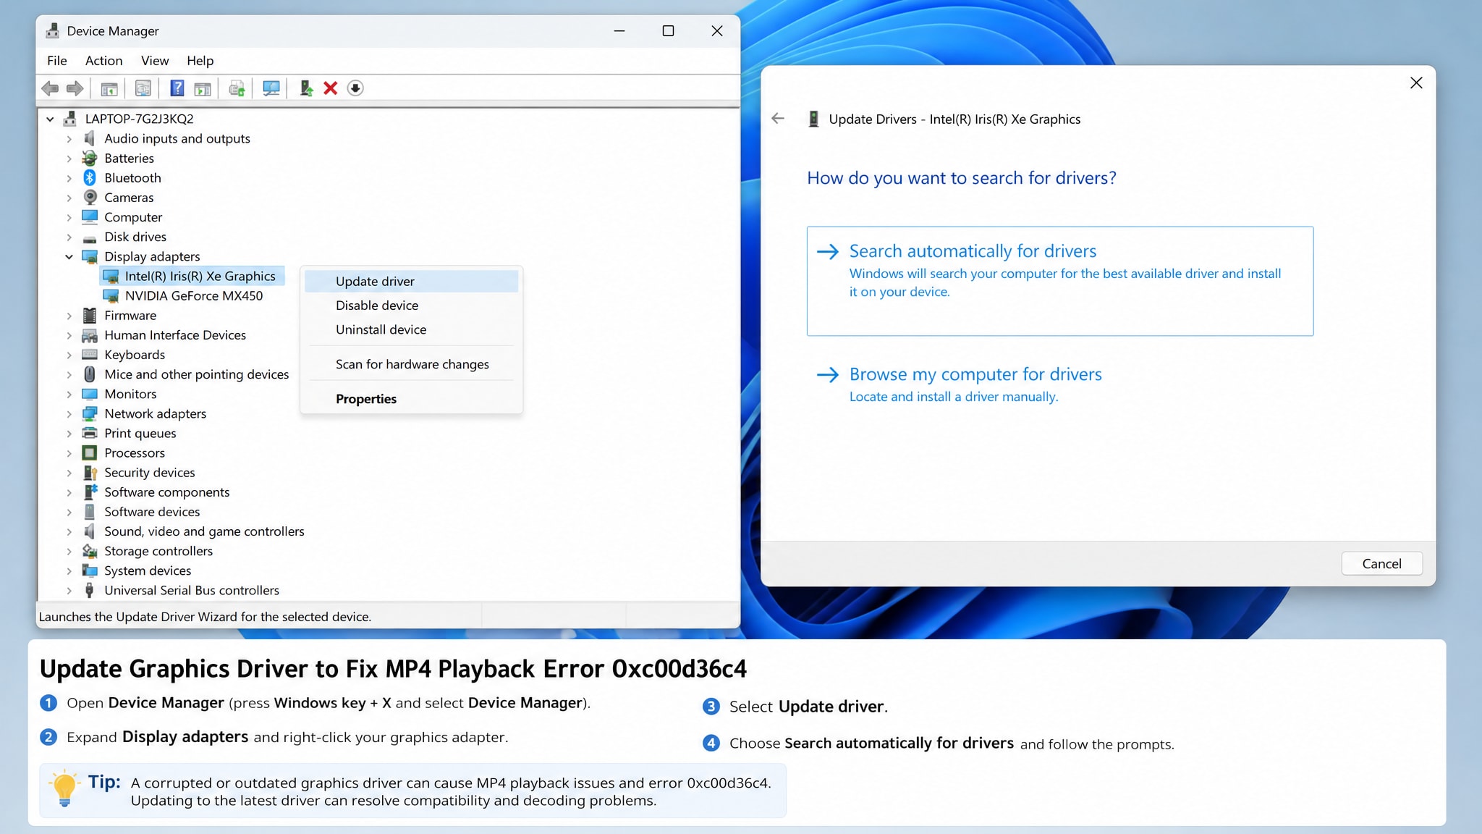
Task: Click the red X Uninstall device toolbar icon
Action: [x=331, y=88]
